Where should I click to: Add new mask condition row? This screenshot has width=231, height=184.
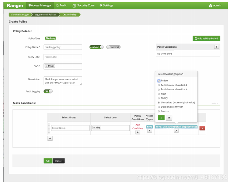tap(50, 138)
